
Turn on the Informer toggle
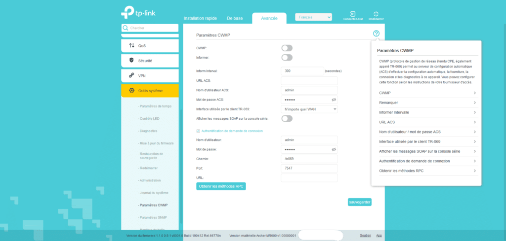(287, 58)
